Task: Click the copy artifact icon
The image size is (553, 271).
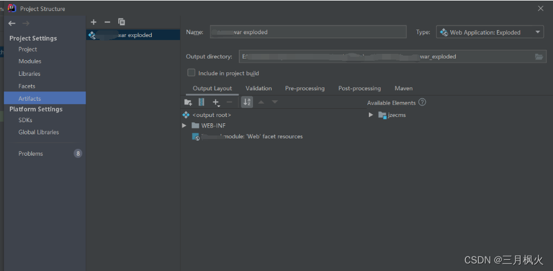Action: (122, 22)
